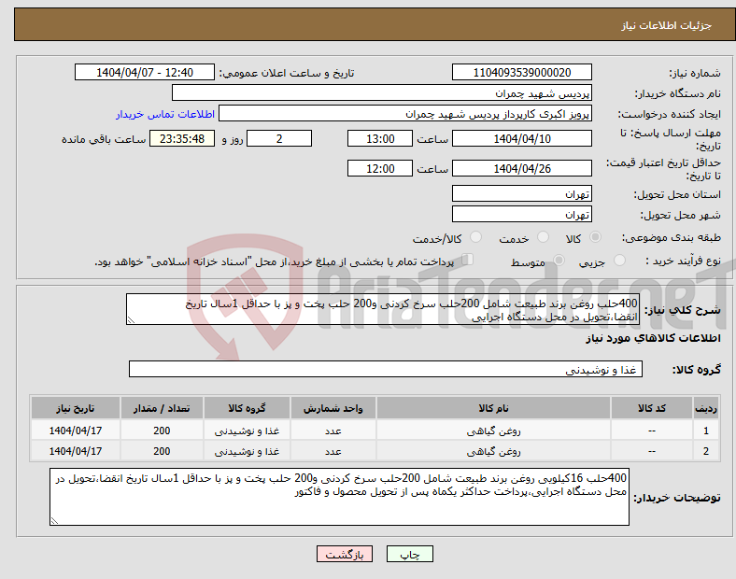Click the گروه کالا field غذا و نوشیدنی
The image size is (736, 579).
(386, 369)
